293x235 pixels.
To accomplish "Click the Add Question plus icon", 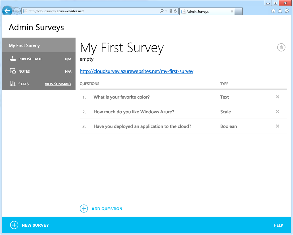I will tap(84, 209).
